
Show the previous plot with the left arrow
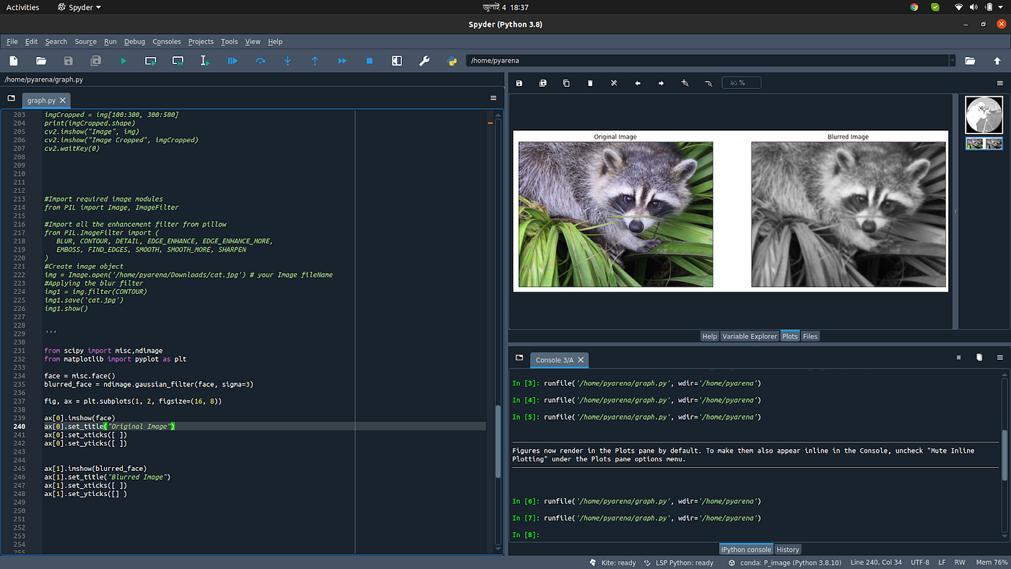pyautogui.click(x=638, y=83)
